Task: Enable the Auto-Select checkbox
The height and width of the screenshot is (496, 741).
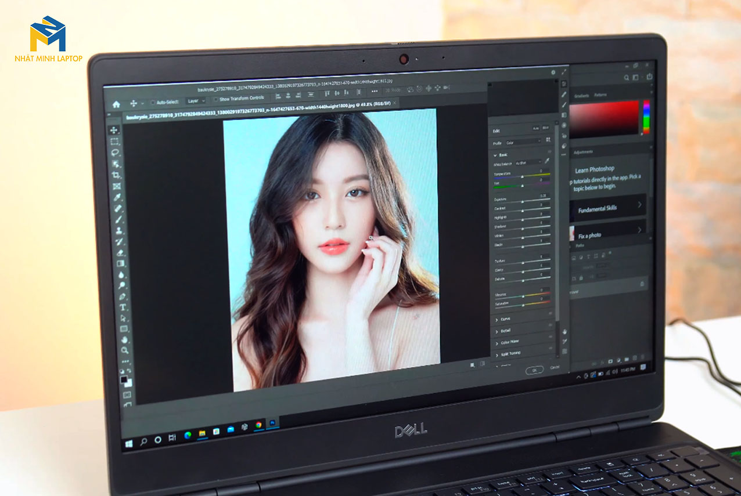Action: coord(153,102)
